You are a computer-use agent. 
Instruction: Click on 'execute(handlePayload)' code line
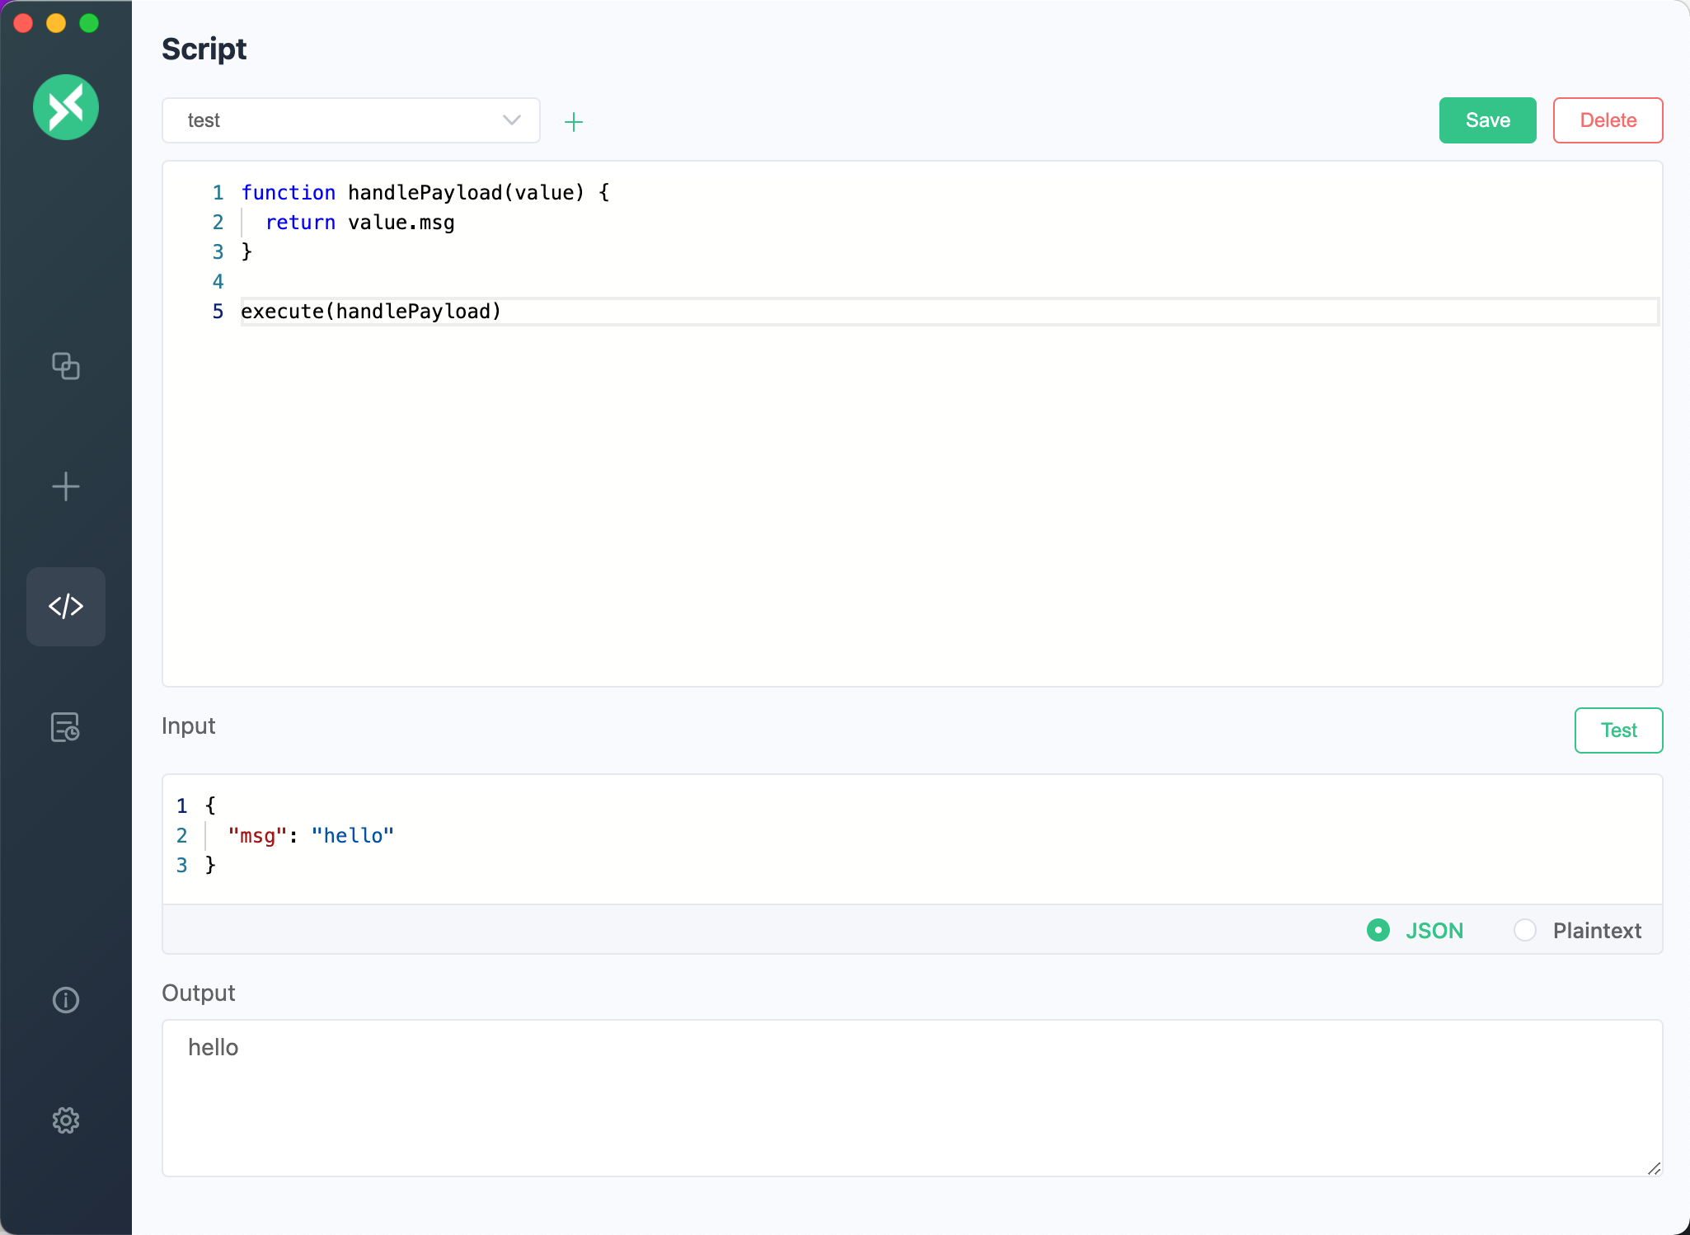371,312
